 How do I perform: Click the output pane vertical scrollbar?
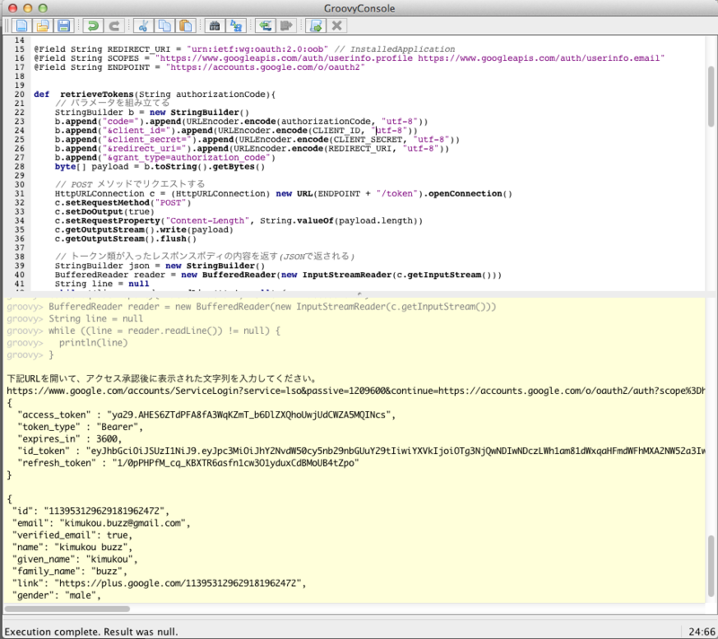[x=711, y=565]
